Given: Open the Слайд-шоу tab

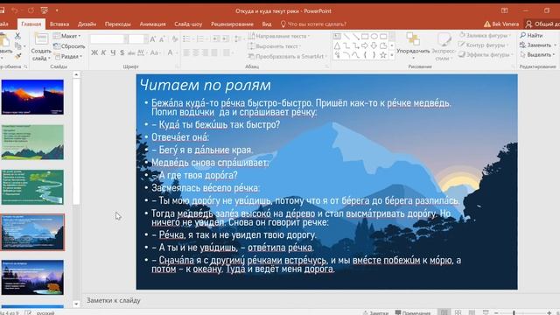Looking at the screenshot, I should [188, 24].
